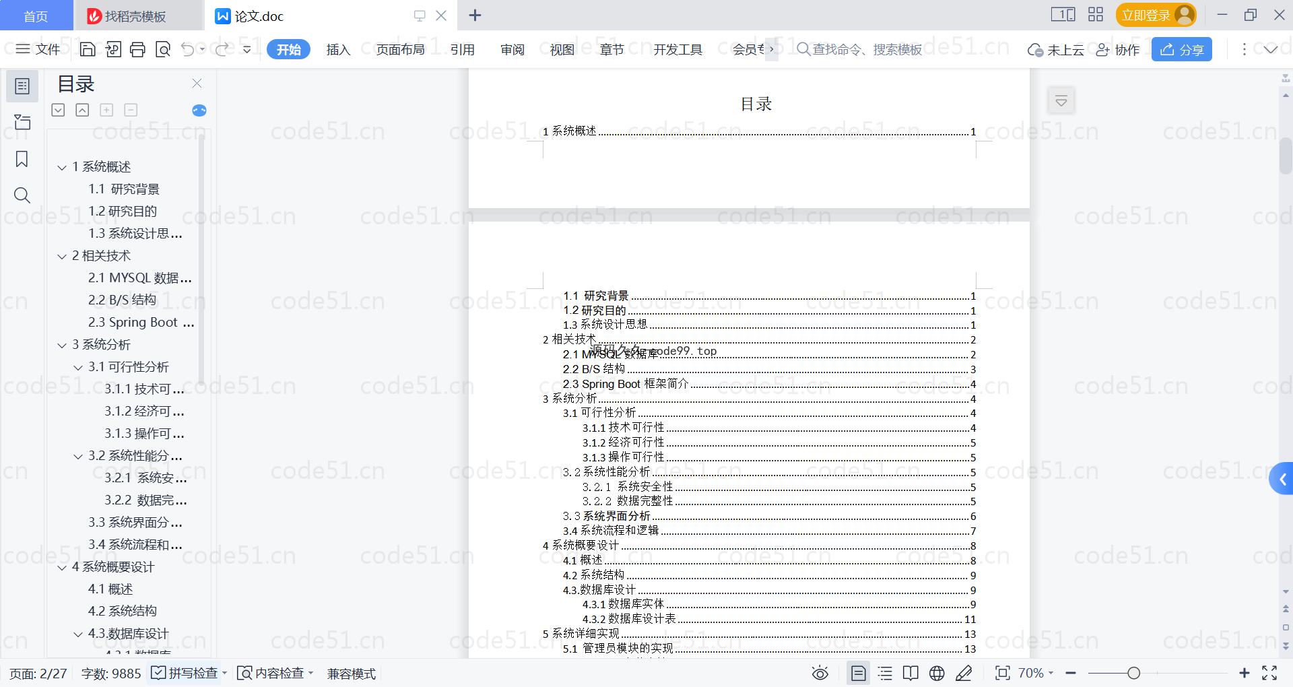This screenshot has width=1293, height=687.
Task: Click the Print icon
Action: point(137,49)
